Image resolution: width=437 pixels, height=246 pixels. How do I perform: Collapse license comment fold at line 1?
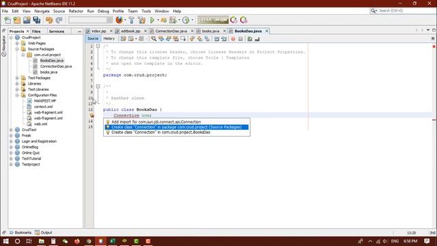click(x=98, y=46)
